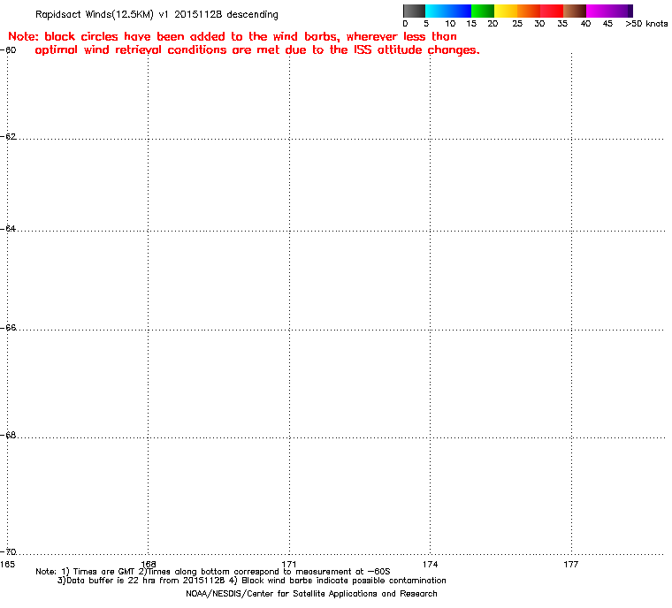Click the 'Times are GMT' footnote line
This screenshot has width=672, height=608.
coord(213,572)
